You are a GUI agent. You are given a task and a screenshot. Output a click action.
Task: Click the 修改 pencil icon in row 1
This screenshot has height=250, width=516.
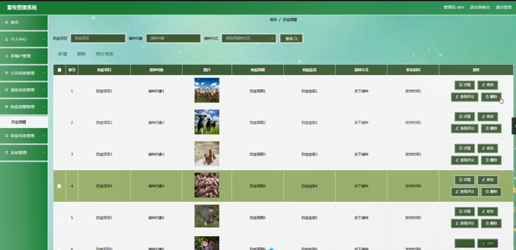tap(484, 85)
